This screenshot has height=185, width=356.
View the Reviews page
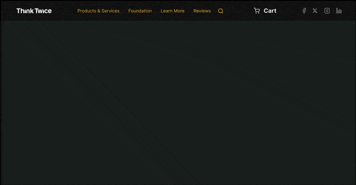coord(202,11)
